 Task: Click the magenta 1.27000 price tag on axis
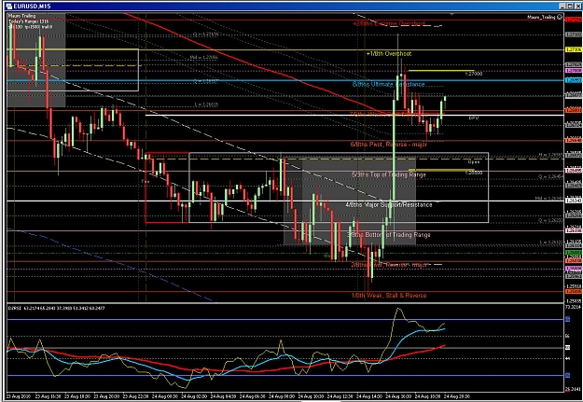pyautogui.click(x=574, y=71)
